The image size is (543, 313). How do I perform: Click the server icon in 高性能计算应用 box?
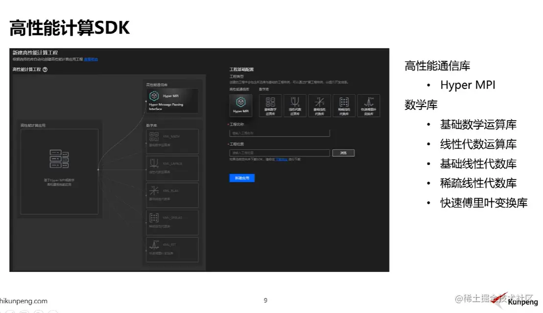tap(59, 159)
